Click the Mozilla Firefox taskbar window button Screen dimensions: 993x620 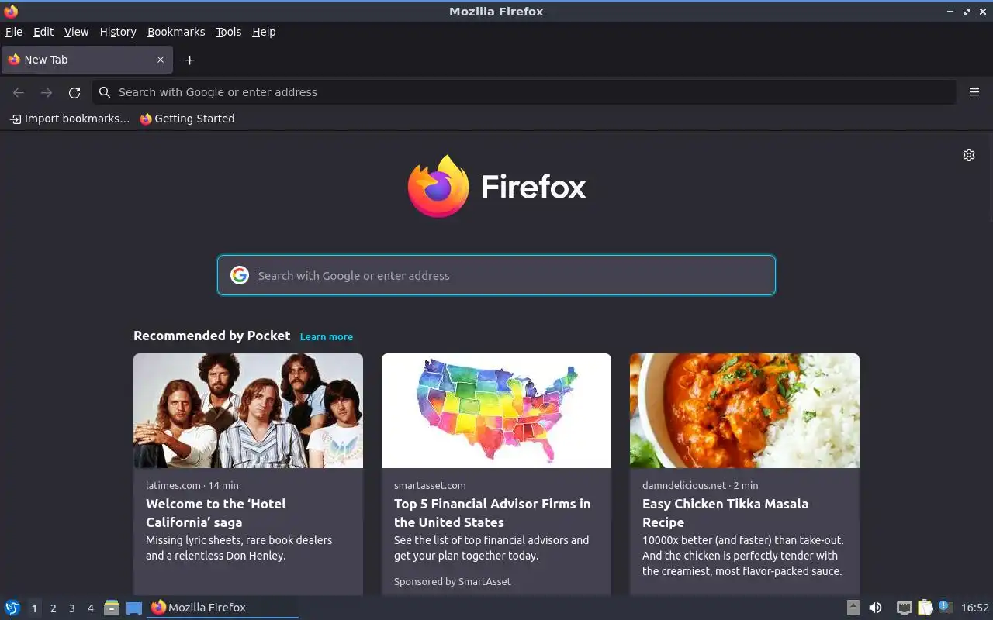(x=223, y=608)
